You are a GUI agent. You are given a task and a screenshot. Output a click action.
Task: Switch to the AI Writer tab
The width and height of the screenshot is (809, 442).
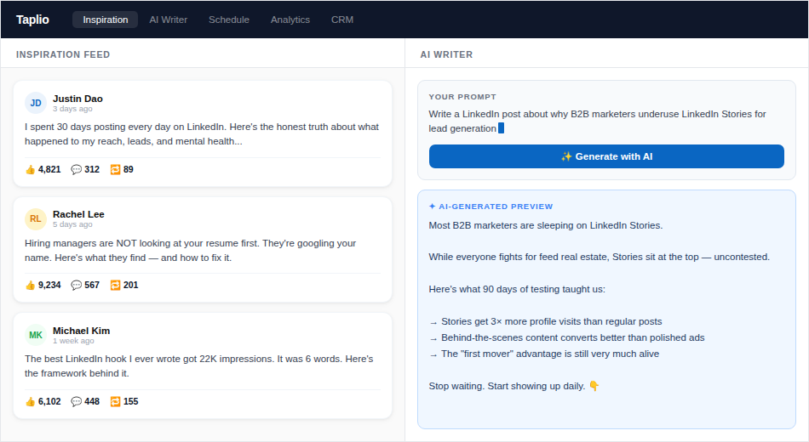pyautogui.click(x=168, y=20)
